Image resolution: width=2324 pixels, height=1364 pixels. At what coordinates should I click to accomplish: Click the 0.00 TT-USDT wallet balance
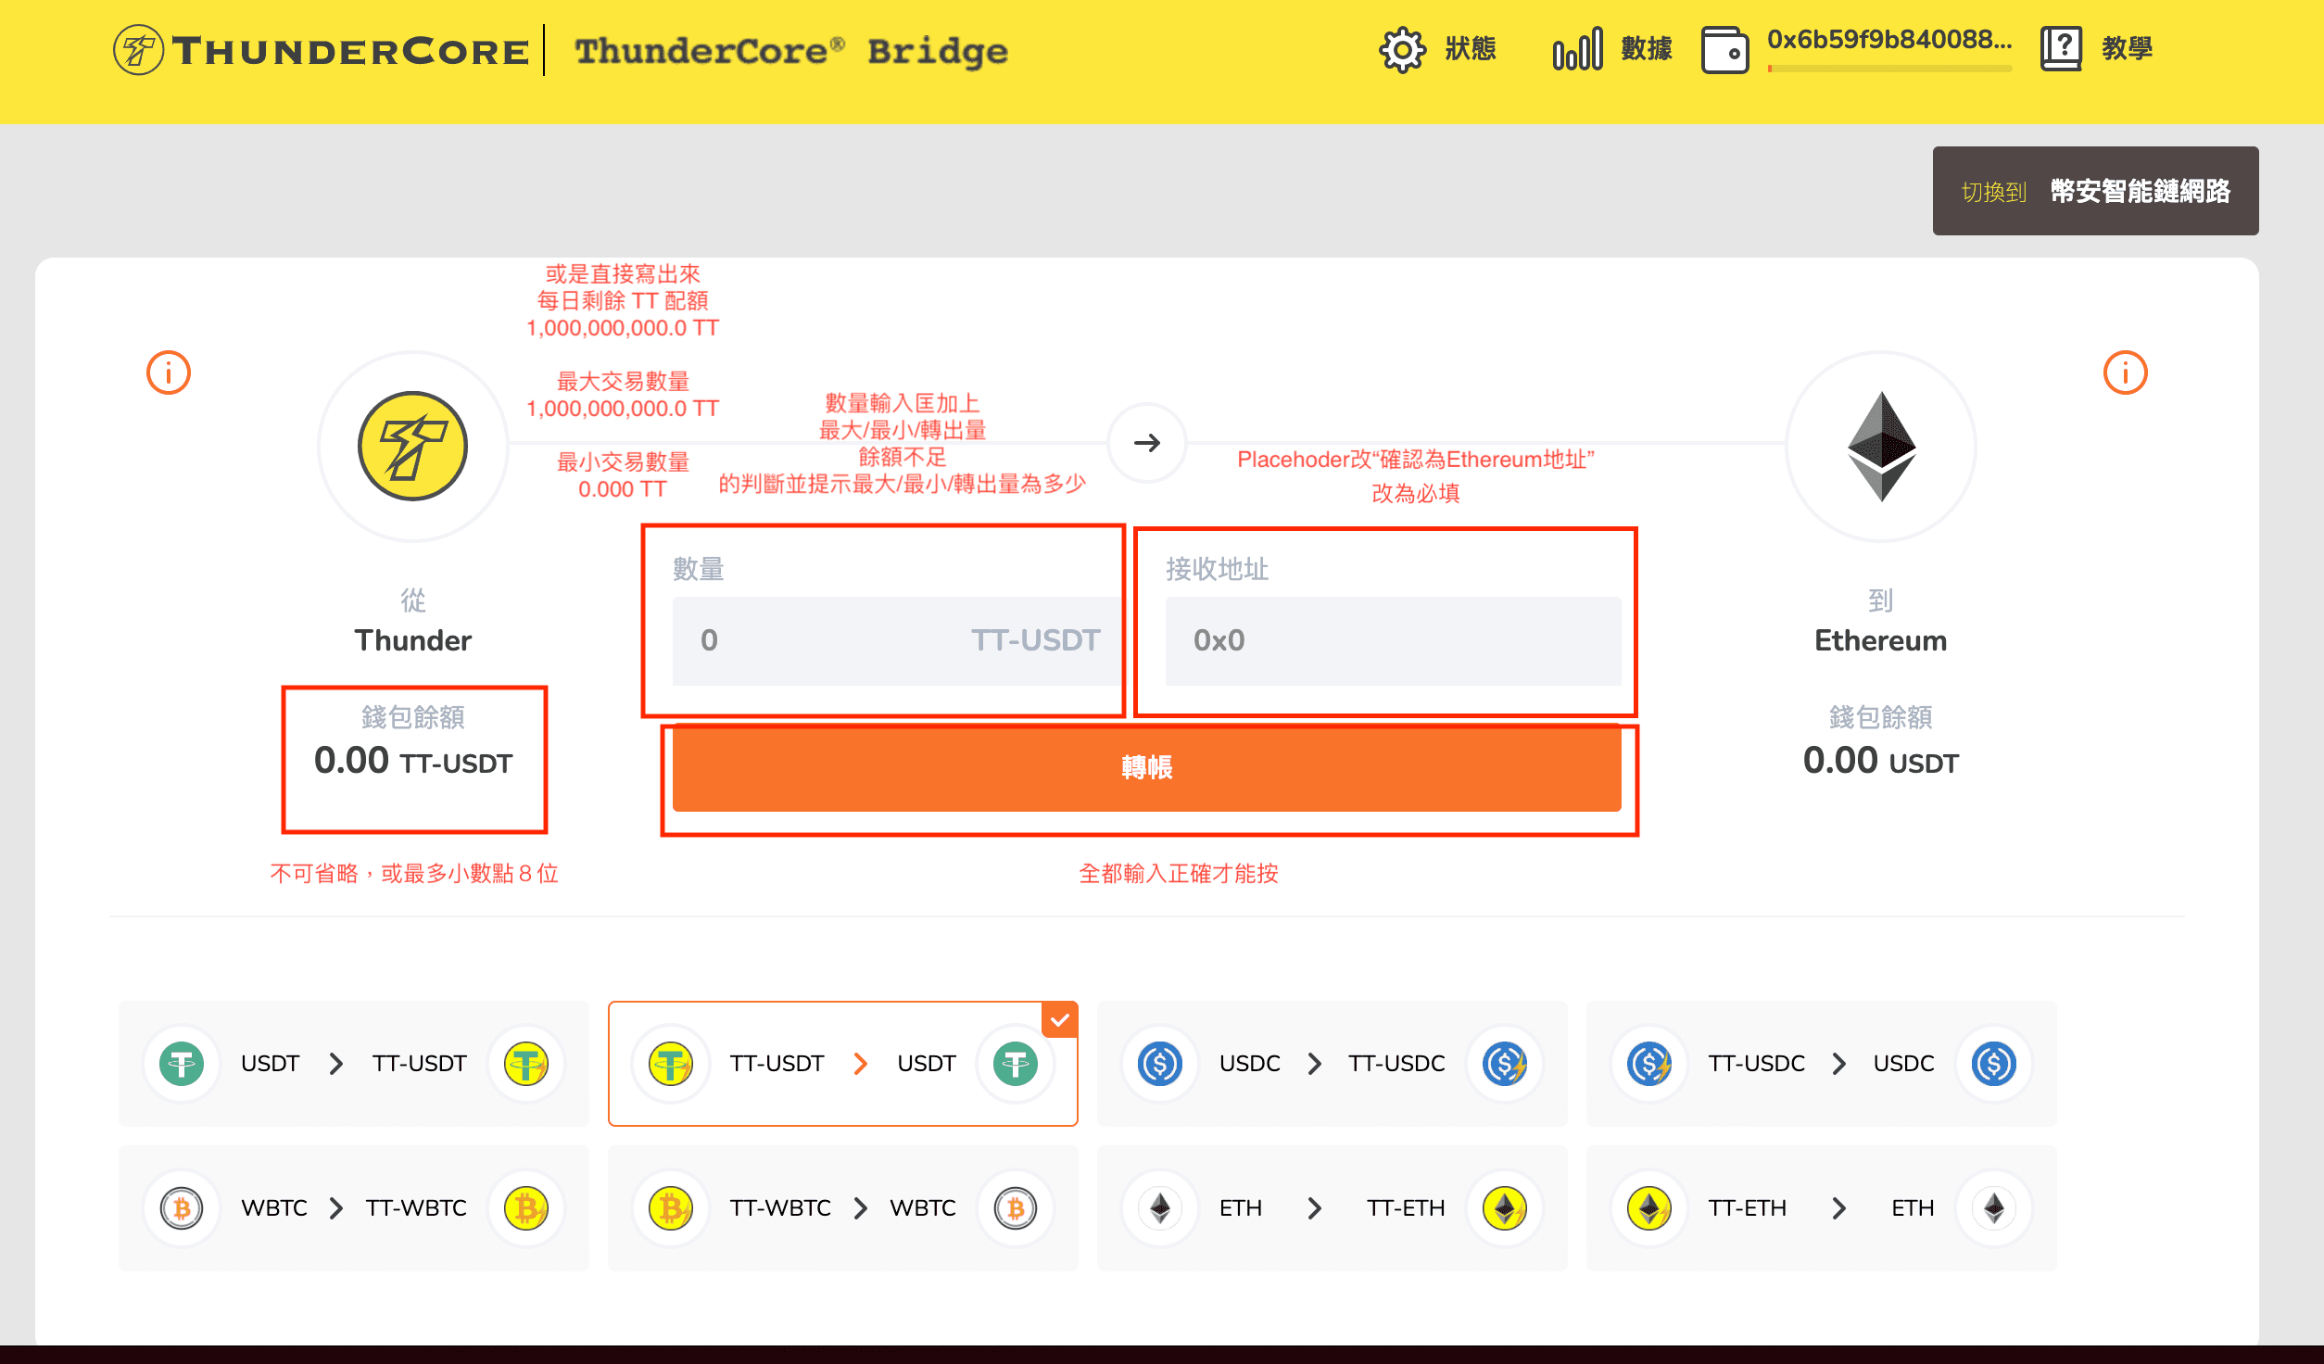[x=413, y=761]
